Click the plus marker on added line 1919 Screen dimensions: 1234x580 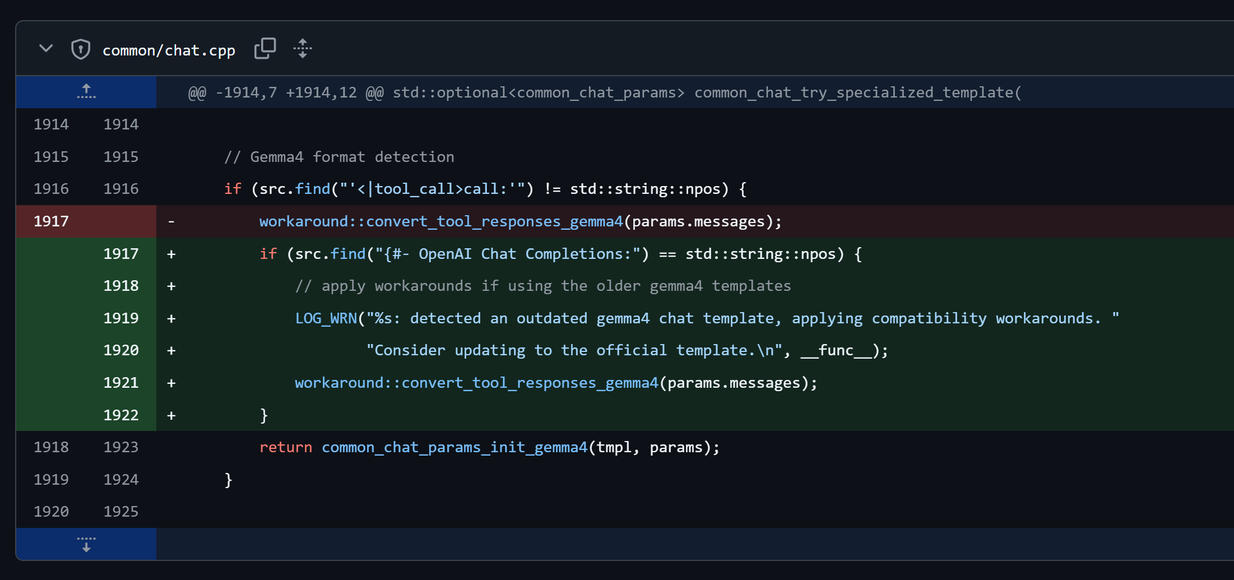pos(171,318)
